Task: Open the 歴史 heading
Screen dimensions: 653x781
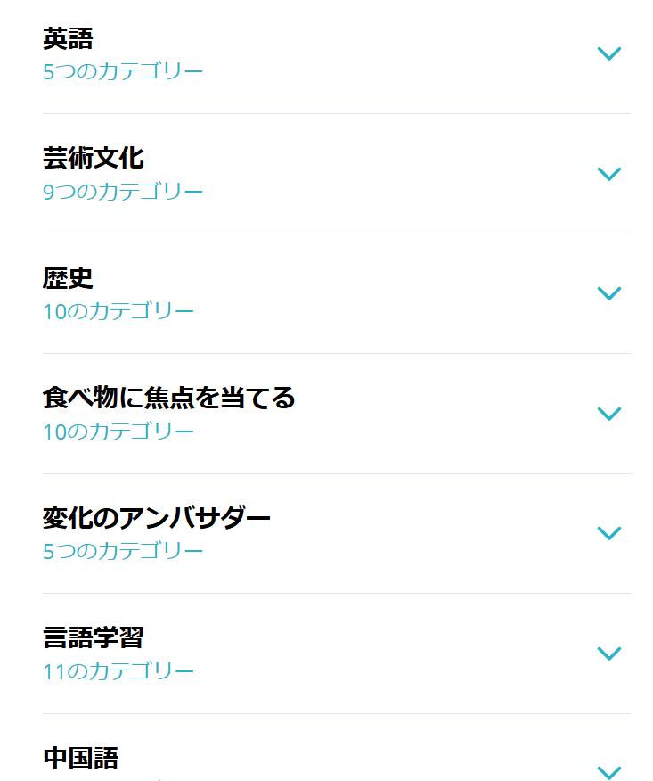Action: (68, 278)
